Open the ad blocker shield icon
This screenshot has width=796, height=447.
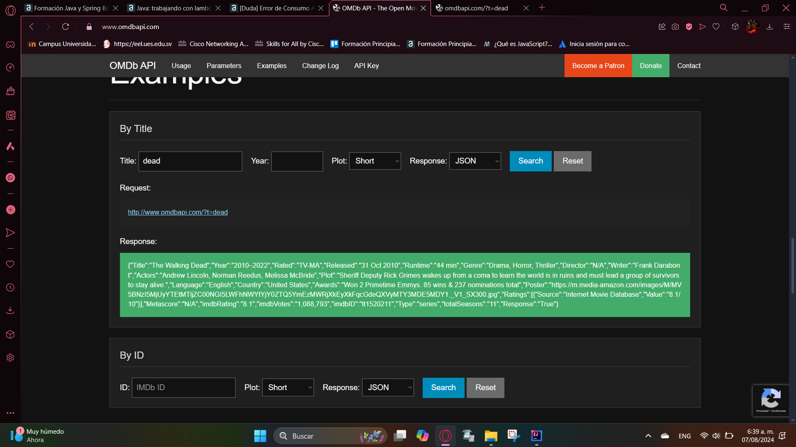(689, 27)
